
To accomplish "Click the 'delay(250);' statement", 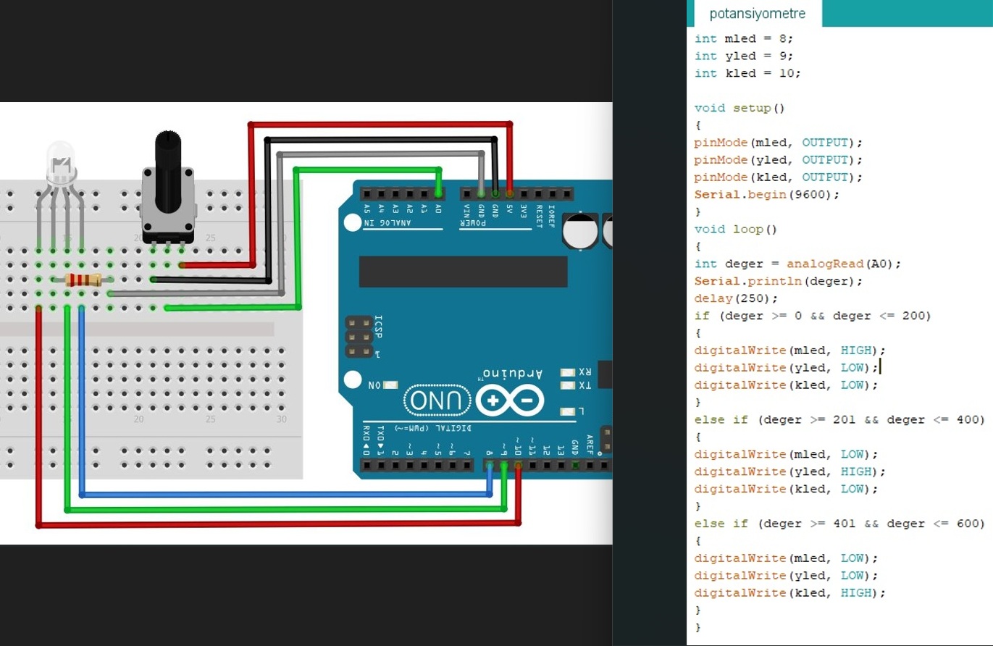I will pos(736,298).
